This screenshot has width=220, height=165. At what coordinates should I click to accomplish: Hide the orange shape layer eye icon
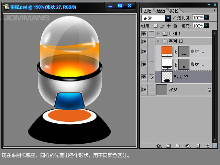click(144, 51)
